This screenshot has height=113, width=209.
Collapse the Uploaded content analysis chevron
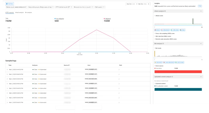201,77
